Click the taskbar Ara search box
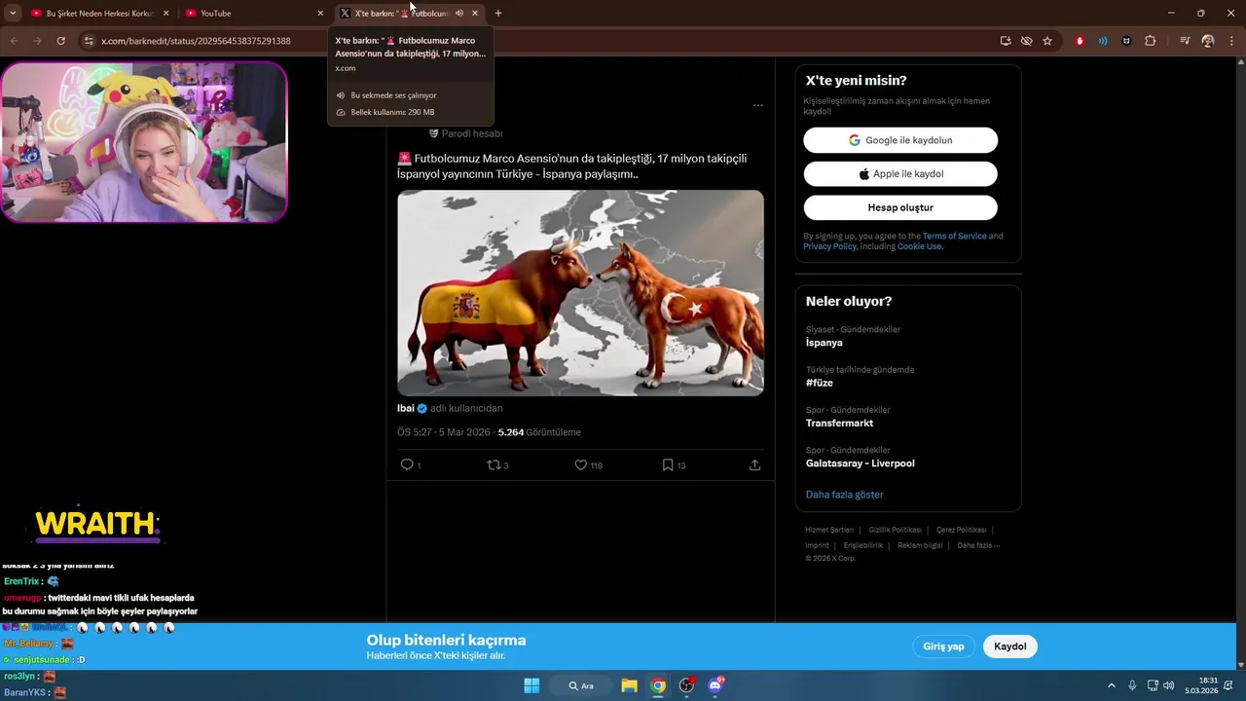This screenshot has width=1246, height=701. pos(582,685)
